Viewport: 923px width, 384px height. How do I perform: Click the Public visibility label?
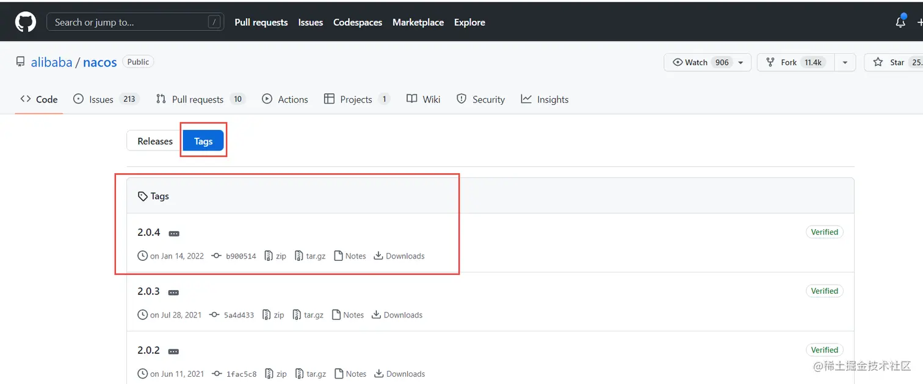139,62
